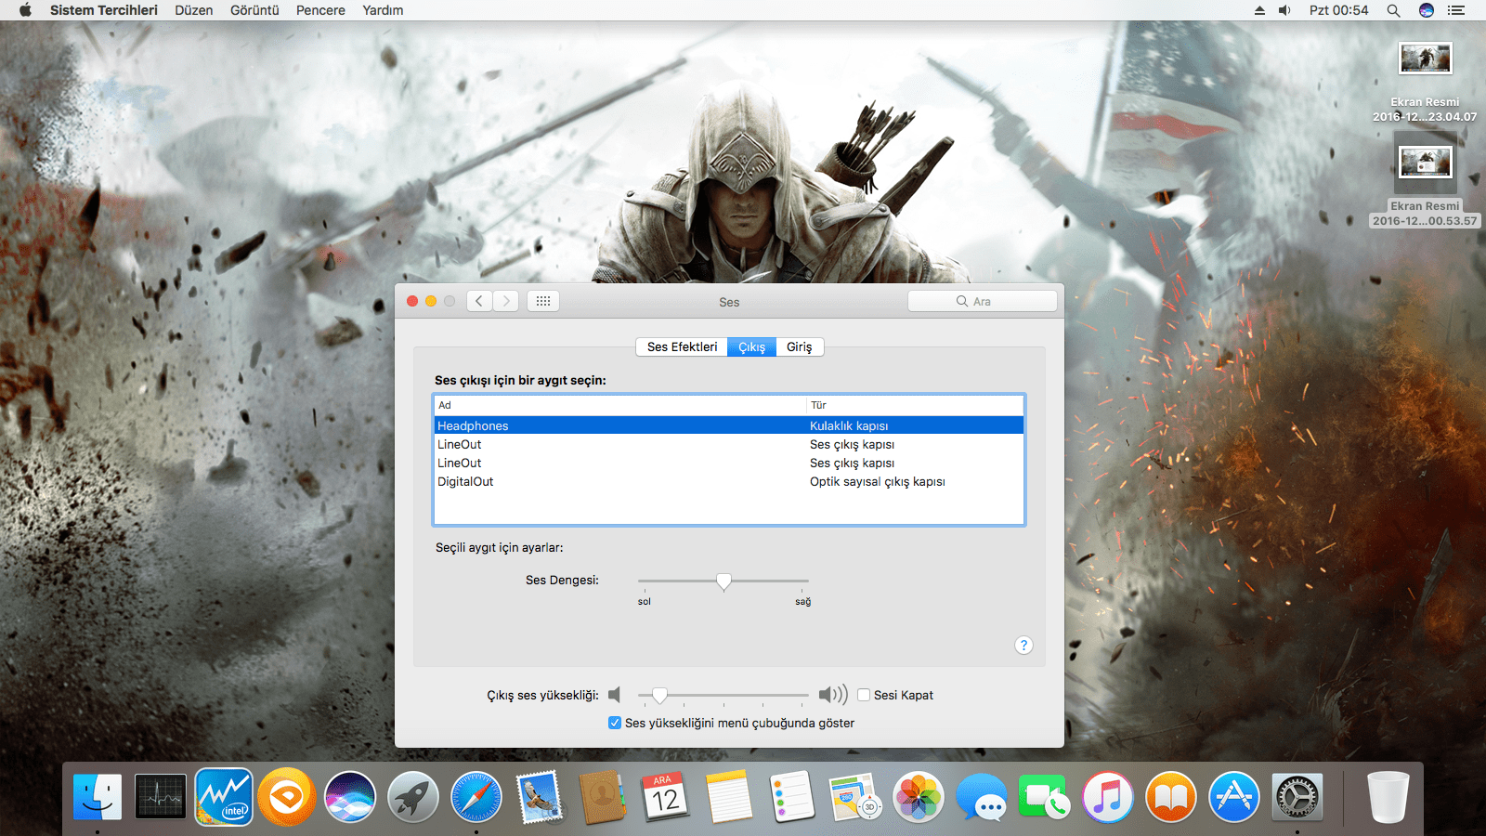The height and width of the screenshot is (836, 1486).
Task: Select the Headphones output device
Action: tap(729, 425)
